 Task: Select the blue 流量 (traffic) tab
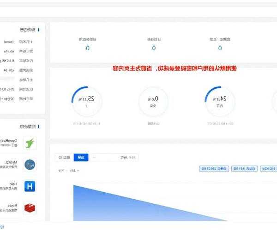(80, 157)
